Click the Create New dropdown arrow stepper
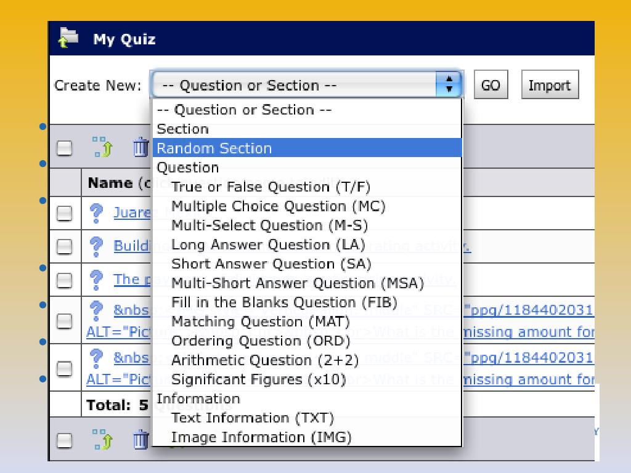Image resolution: width=631 pixels, height=473 pixels. pos(449,84)
